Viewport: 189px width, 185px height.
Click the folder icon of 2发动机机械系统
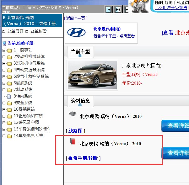9,57
